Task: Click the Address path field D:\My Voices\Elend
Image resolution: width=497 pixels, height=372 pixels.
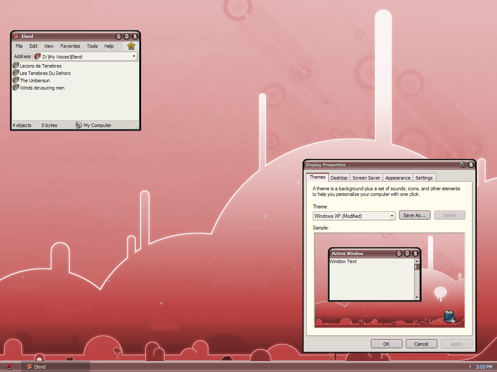Action: pos(85,57)
